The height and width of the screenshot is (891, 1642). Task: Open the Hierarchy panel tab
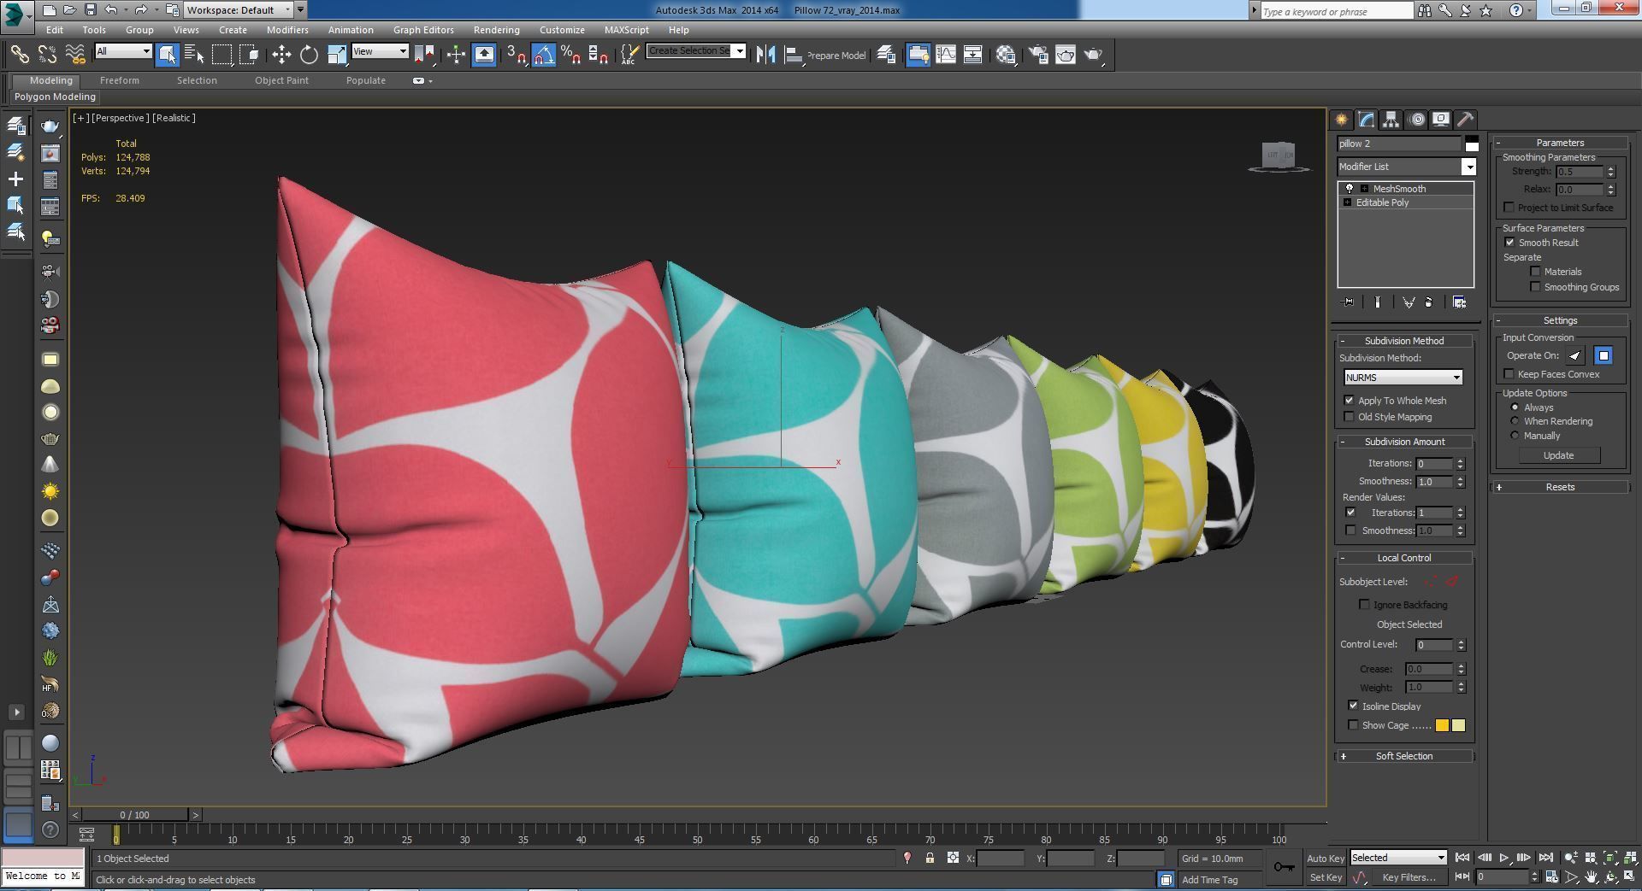(1391, 120)
